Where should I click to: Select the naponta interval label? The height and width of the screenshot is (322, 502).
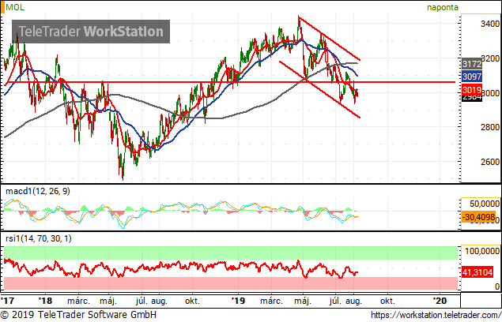pyautogui.click(x=443, y=7)
